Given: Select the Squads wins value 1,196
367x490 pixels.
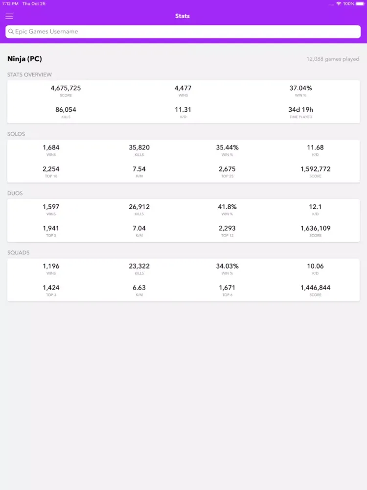Looking at the screenshot, I should 51,266.
